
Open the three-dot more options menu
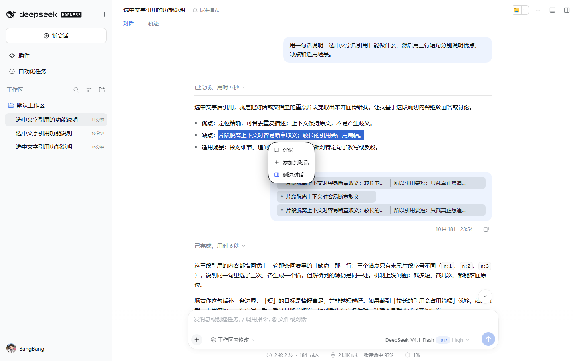coord(538,10)
